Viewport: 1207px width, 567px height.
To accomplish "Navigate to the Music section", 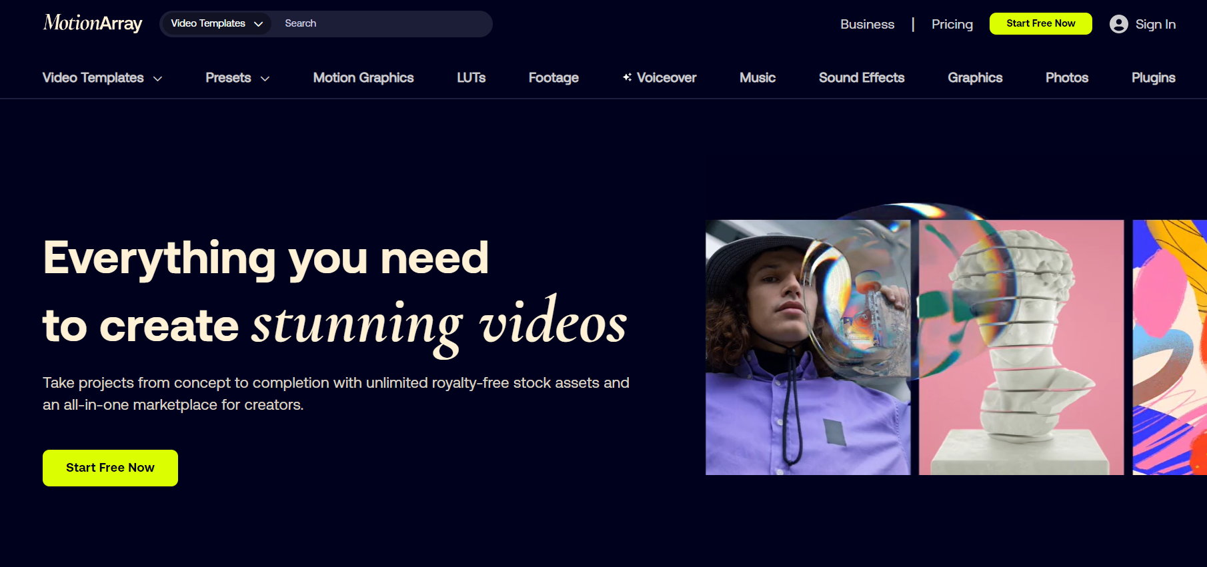I will (x=757, y=78).
